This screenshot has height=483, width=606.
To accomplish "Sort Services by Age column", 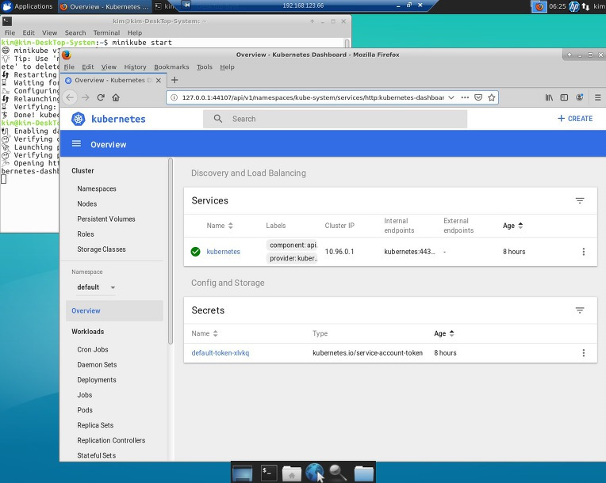I will pos(512,226).
